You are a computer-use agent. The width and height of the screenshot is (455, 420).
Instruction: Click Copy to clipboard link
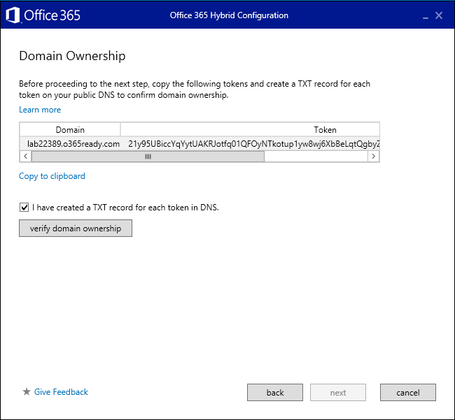(52, 176)
